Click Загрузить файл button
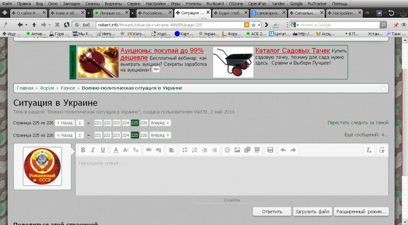408x225 pixels. click(312, 212)
